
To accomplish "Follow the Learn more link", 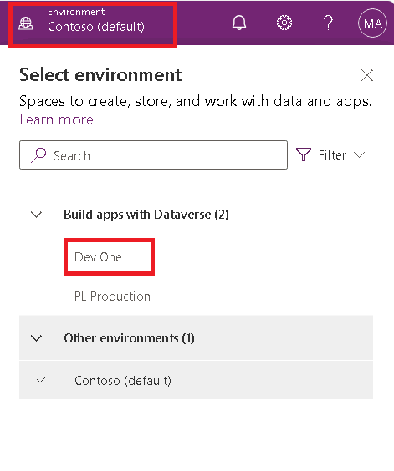I will pyautogui.click(x=57, y=119).
